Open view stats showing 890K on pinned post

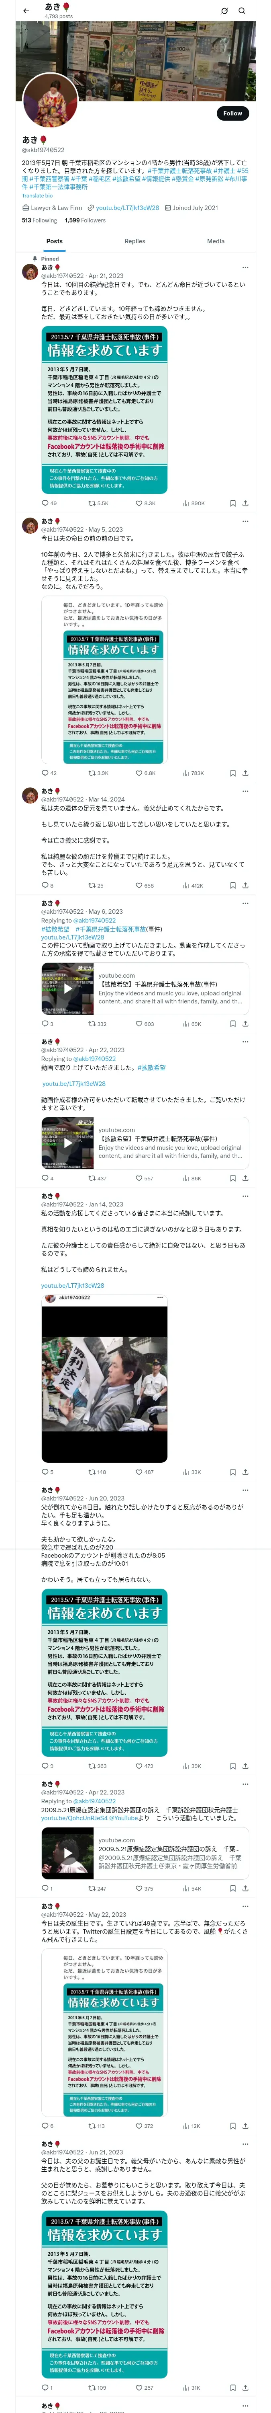[x=194, y=503]
